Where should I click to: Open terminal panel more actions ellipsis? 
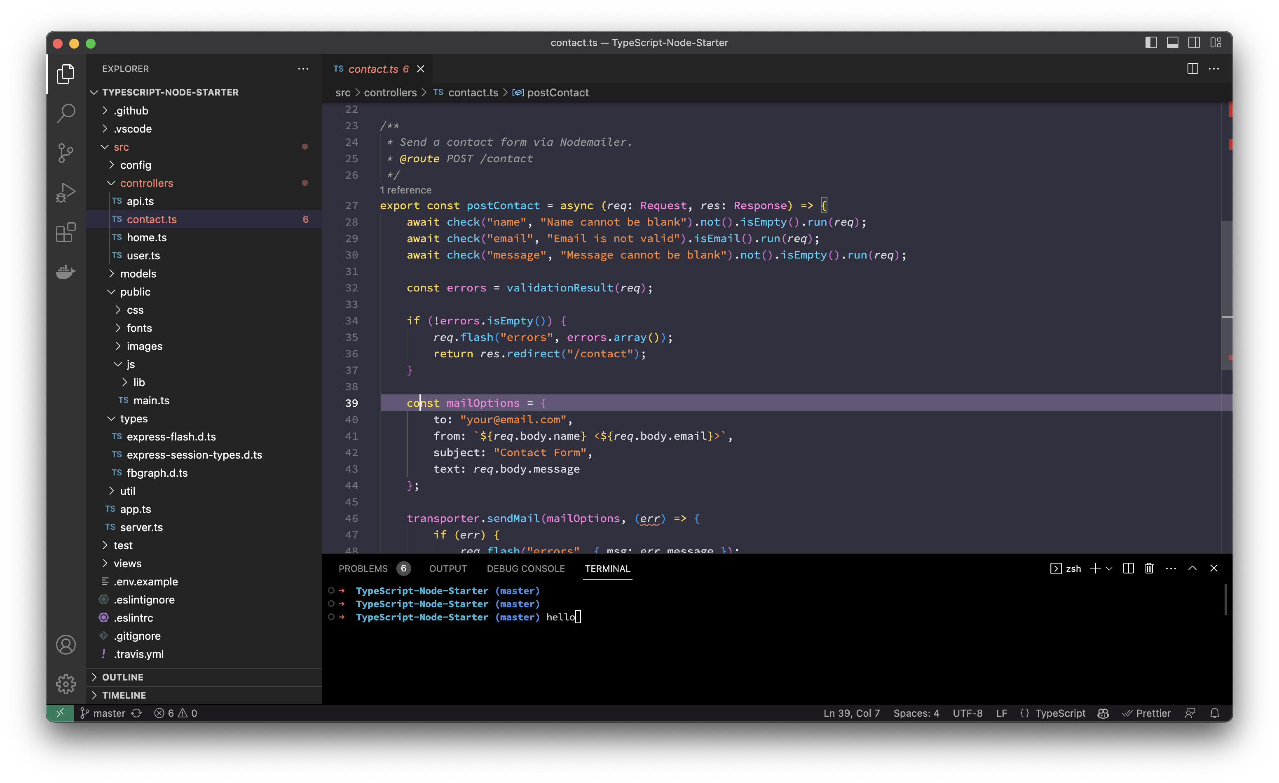1171,569
